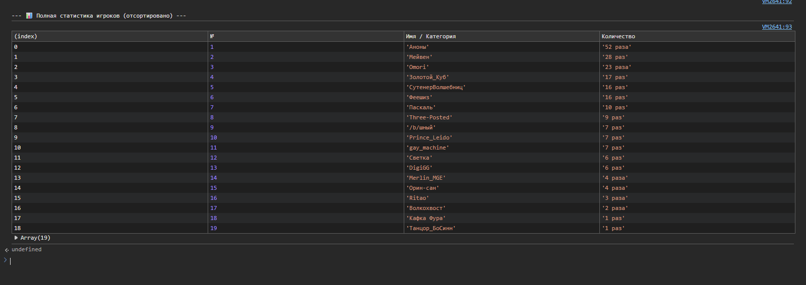The width and height of the screenshot is (806, 285).
Task: Sort table by the № column header
Action: coord(212,36)
